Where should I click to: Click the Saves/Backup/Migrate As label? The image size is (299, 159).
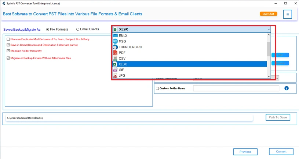[x=22, y=30]
